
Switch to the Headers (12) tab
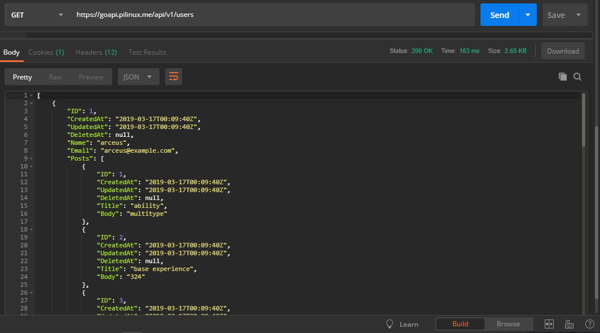(x=96, y=52)
